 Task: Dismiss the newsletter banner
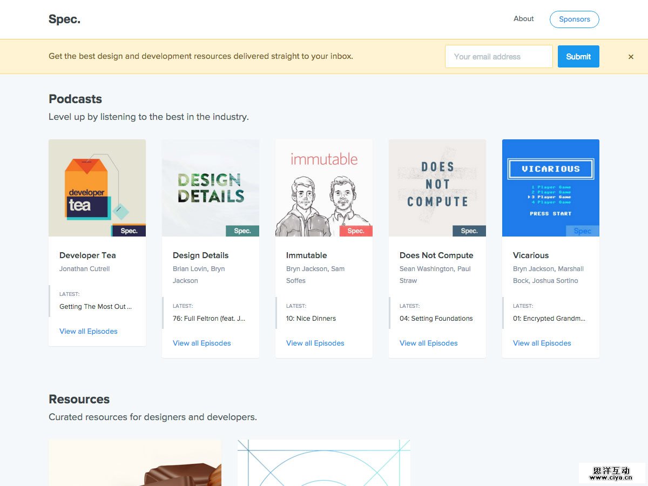click(631, 57)
